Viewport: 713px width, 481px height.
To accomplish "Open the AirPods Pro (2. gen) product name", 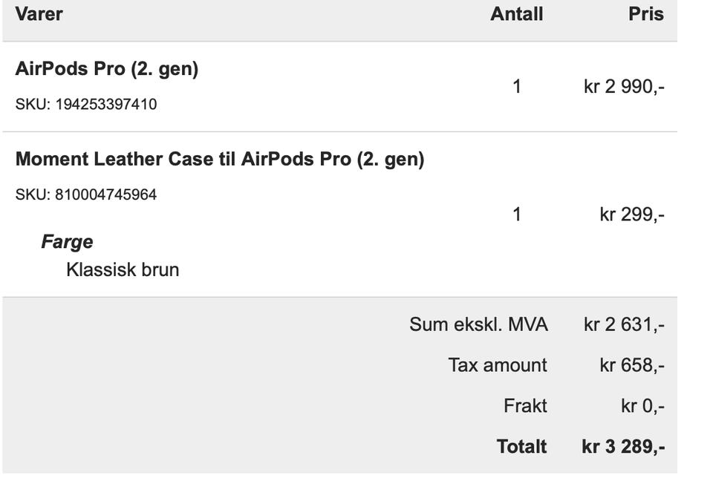I will [107, 69].
